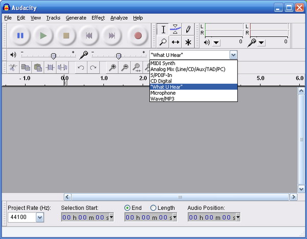The height and width of the screenshot is (239, 307).
Task: Click the Cut scissors icon
Action: tap(13, 68)
